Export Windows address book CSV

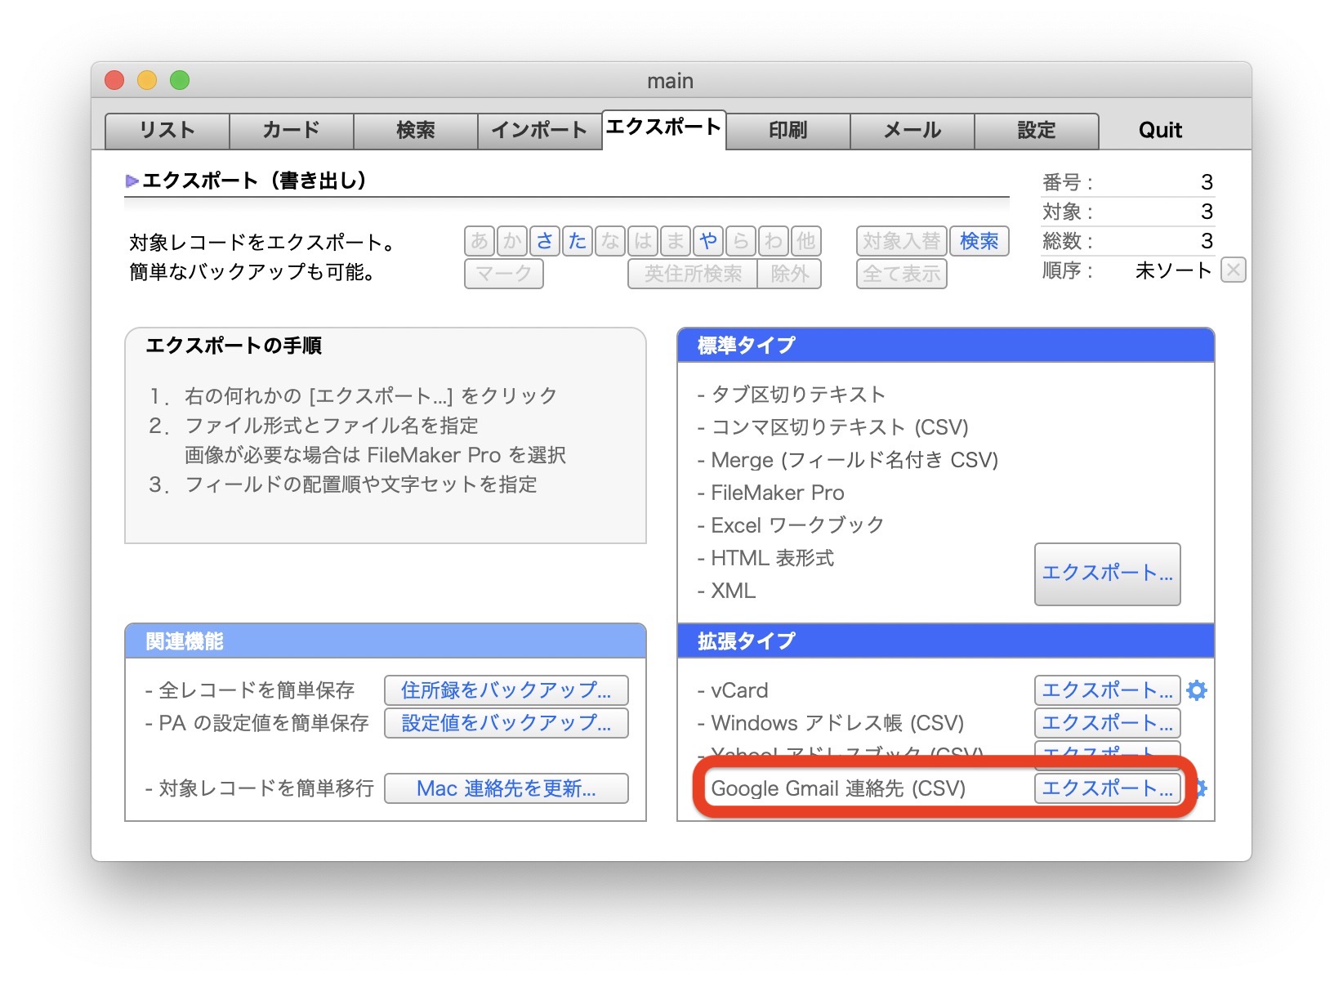point(1107,723)
